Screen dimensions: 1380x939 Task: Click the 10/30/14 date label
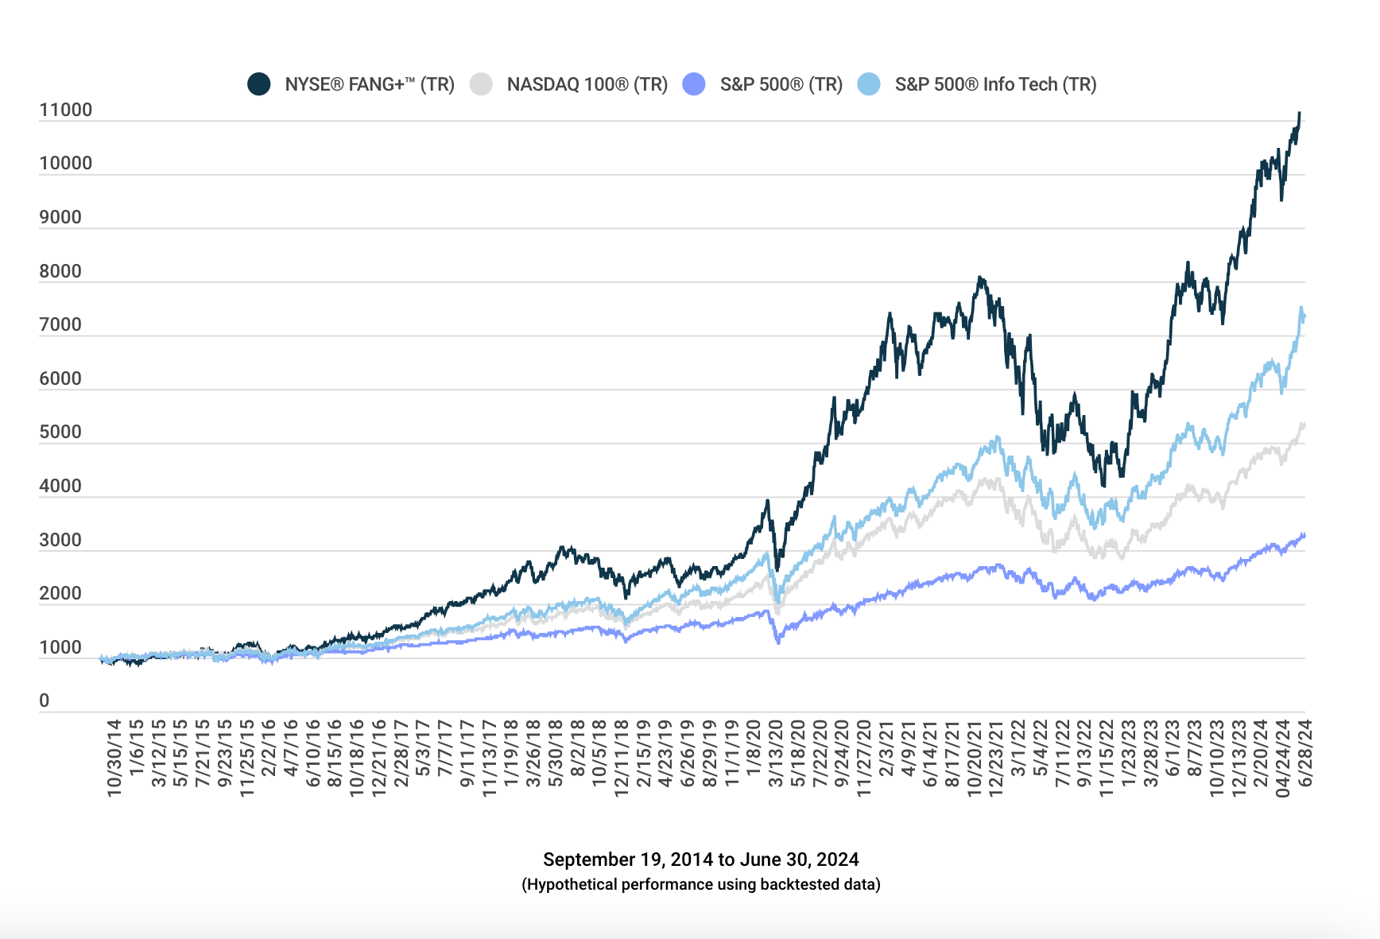(x=114, y=758)
